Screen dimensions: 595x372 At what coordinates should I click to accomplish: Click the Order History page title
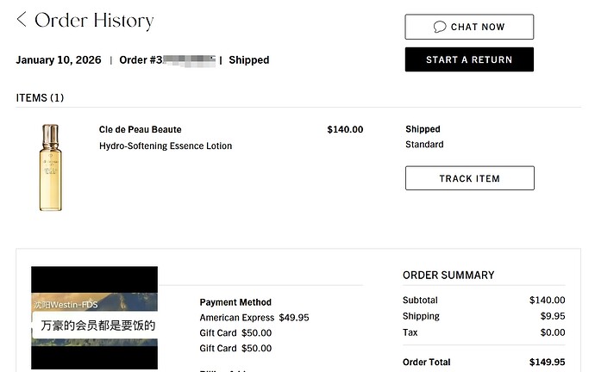point(94,21)
